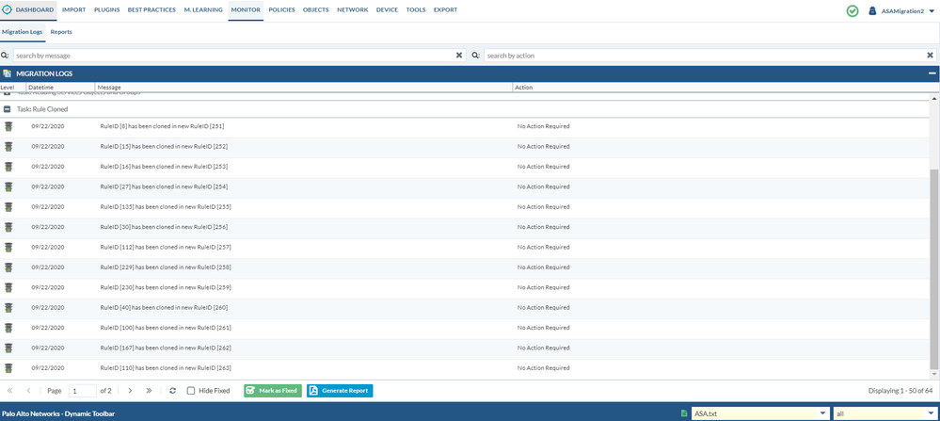The width and height of the screenshot is (940, 421).
Task: Switch to the Reports tab
Action: pyautogui.click(x=61, y=32)
